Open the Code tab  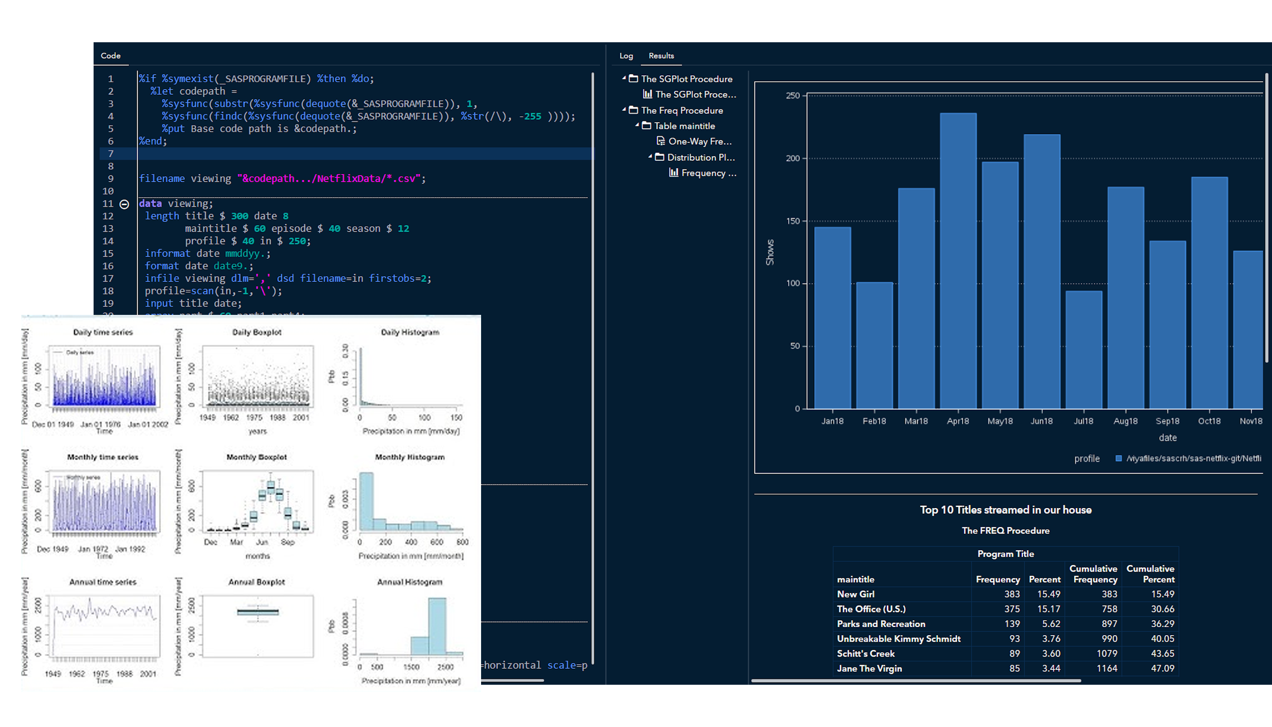tap(110, 56)
